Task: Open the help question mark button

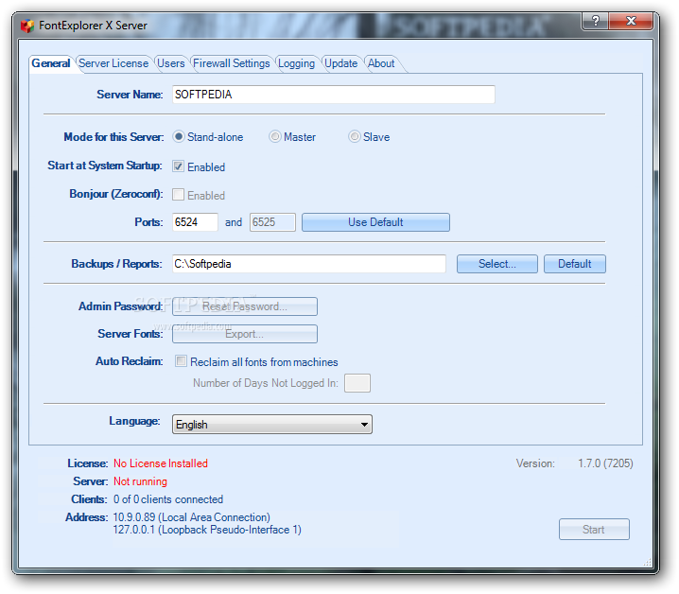Action: click(x=596, y=21)
